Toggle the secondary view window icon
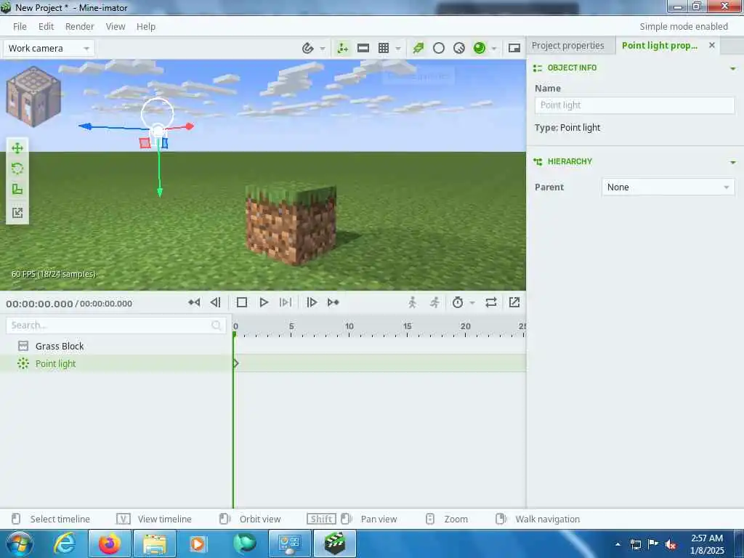This screenshot has height=558, width=744. [514, 48]
